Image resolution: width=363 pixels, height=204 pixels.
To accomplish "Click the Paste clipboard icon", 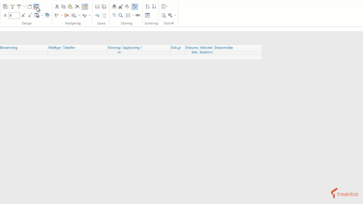I will pyautogui.click(x=70, y=7).
